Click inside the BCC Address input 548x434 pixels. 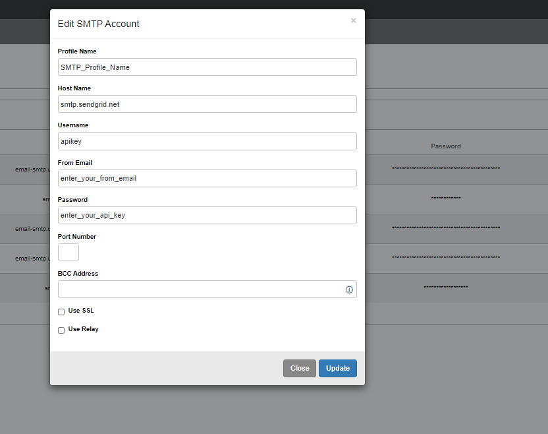coord(200,290)
